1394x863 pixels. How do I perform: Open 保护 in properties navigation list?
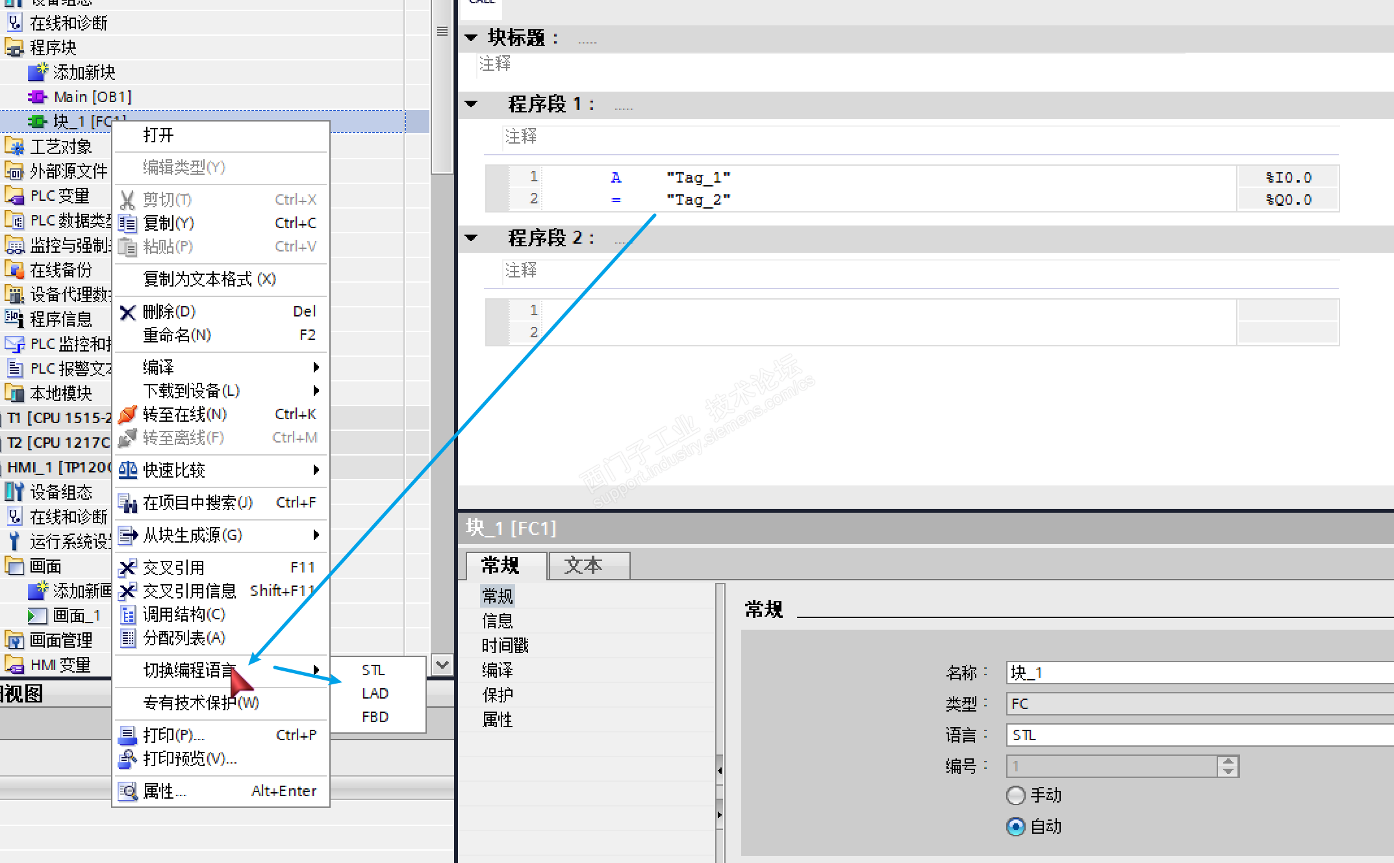click(498, 695)
